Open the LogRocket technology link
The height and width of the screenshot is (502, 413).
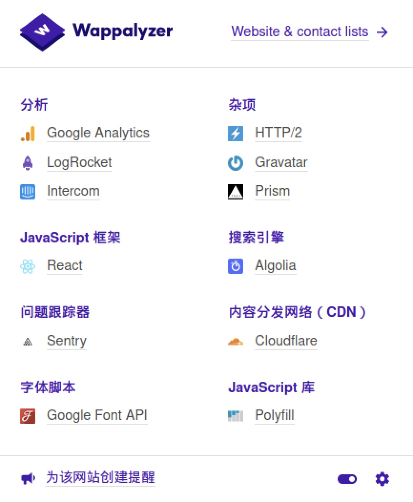coord(79,162)
